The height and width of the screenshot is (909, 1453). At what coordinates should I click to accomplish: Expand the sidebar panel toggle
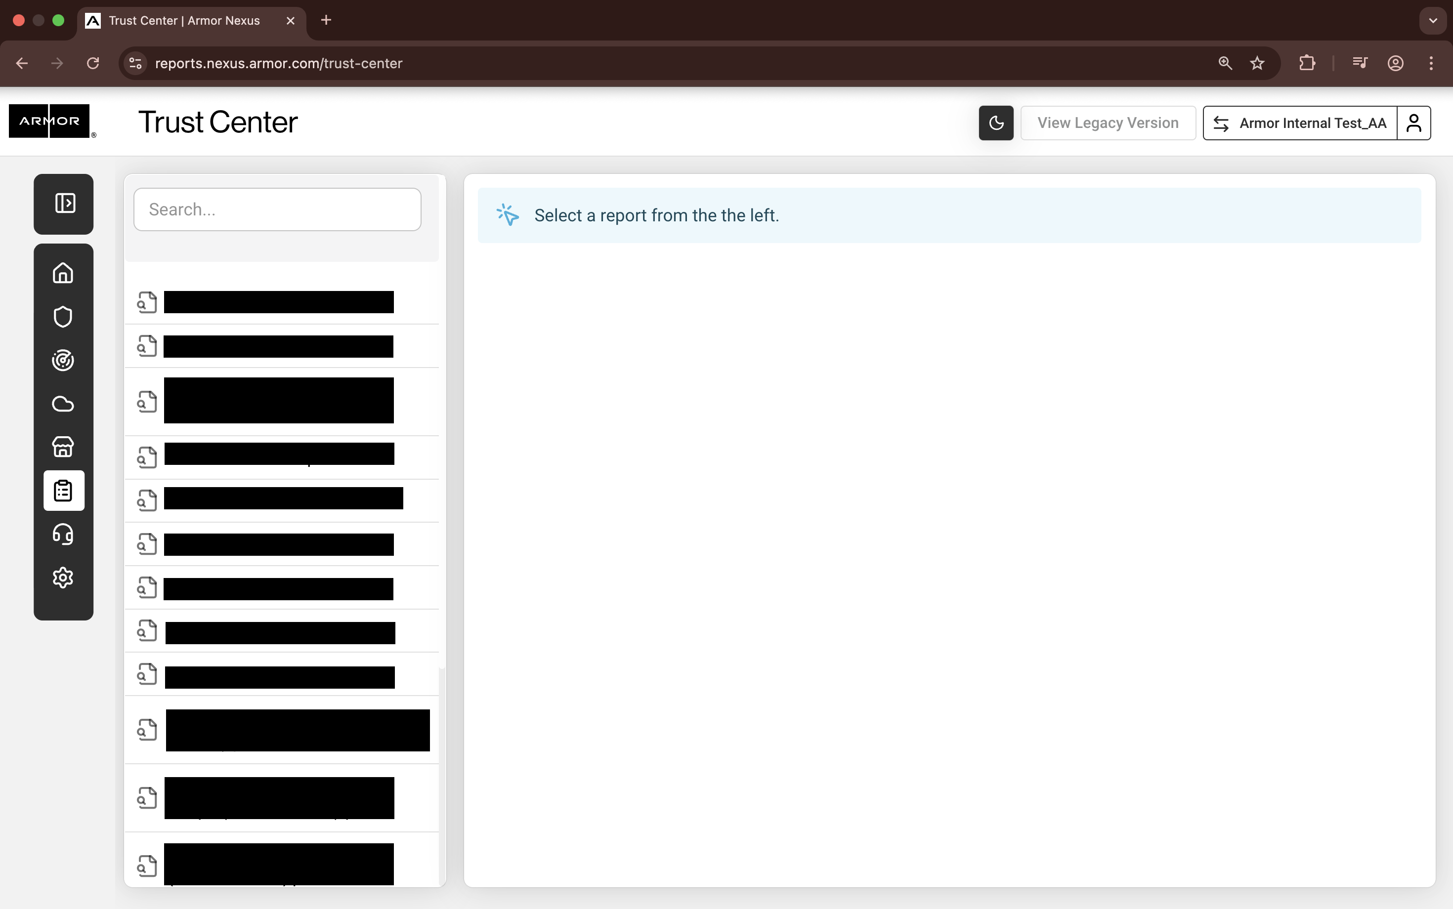coord(64,203)
